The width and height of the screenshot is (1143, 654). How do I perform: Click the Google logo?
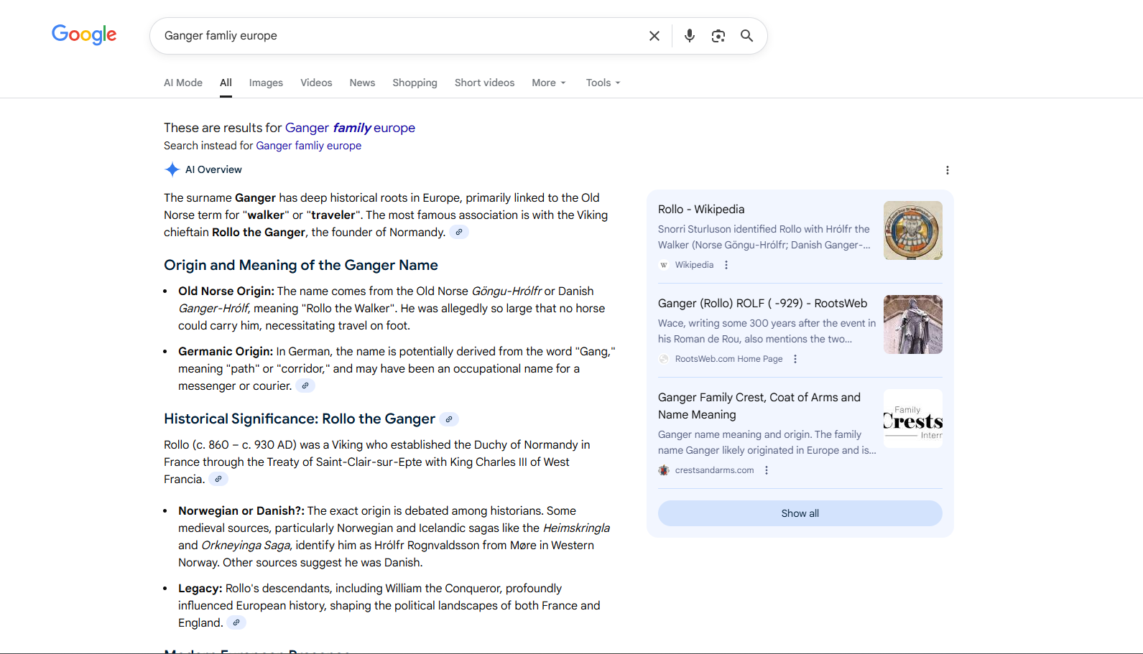84,34
